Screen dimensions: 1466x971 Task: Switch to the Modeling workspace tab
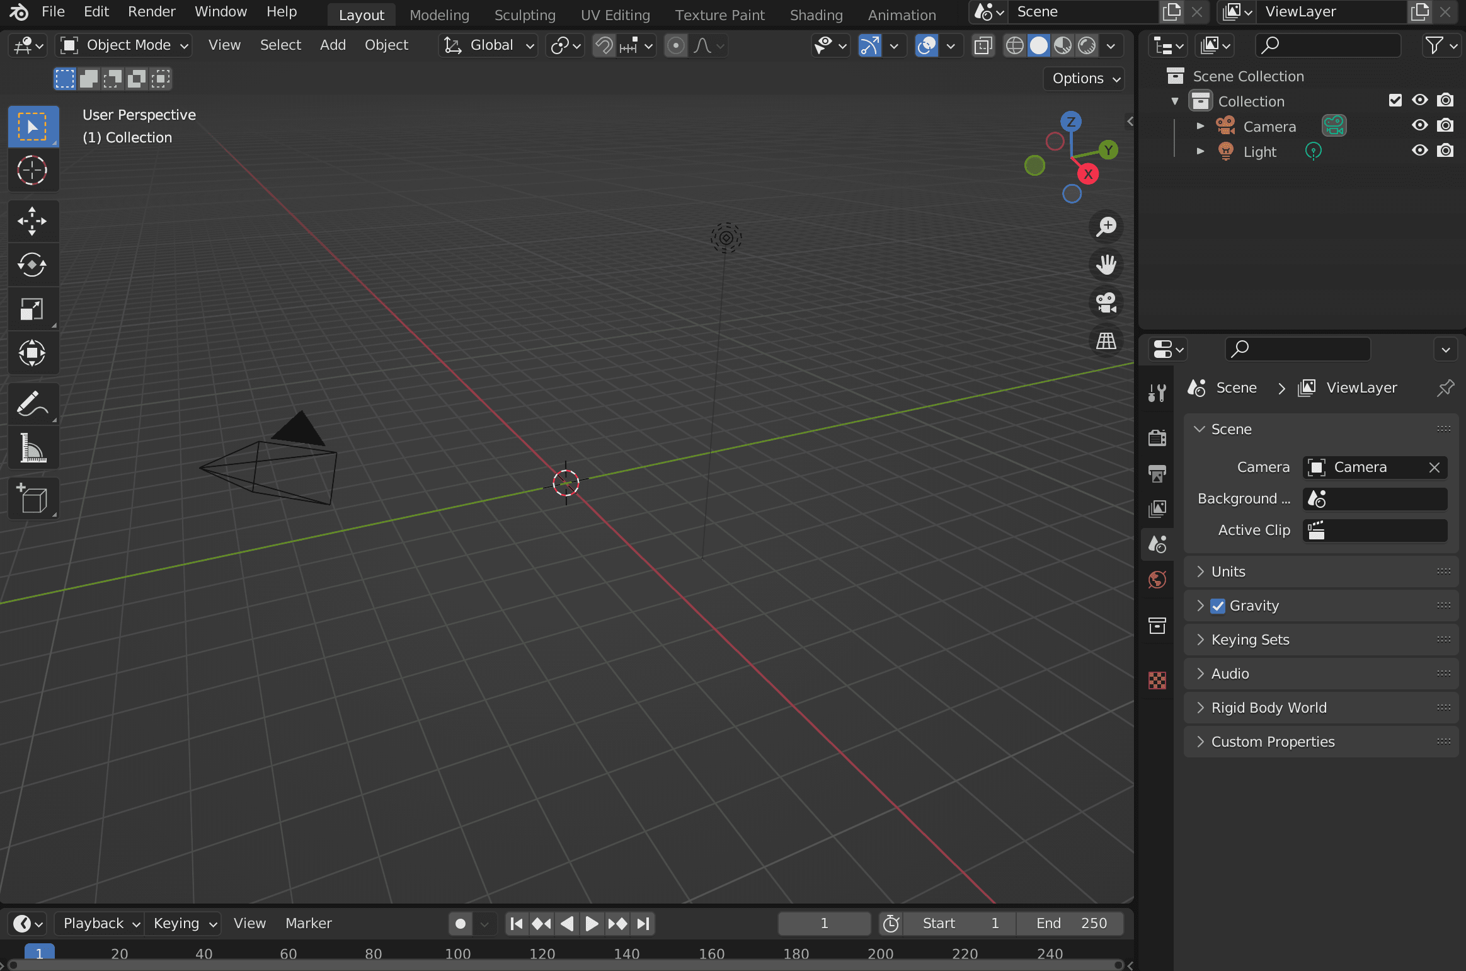439,14
